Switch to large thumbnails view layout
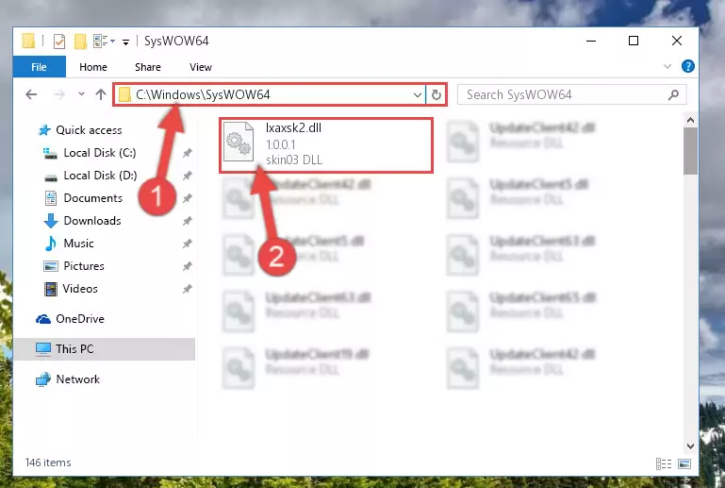This screenshot has width=725, height=488. click(x=684, y=463)
